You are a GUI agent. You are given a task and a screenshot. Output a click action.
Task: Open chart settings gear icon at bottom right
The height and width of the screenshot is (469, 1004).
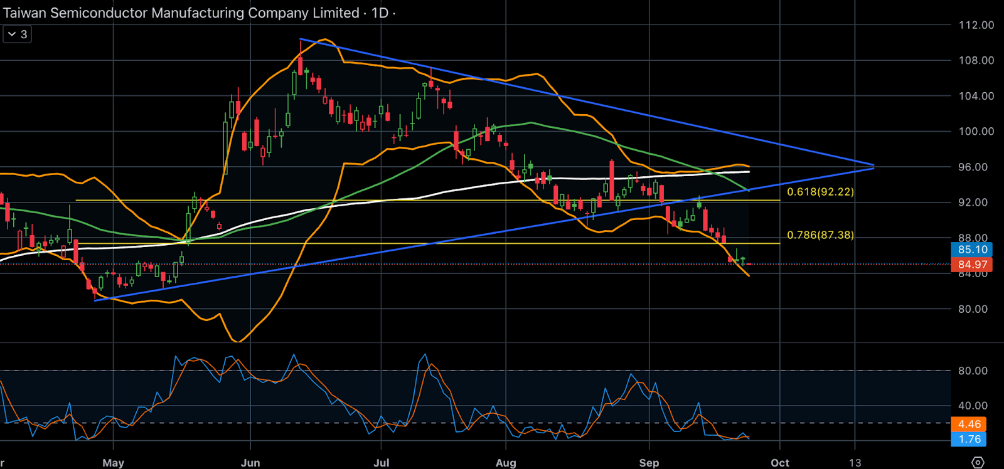978,463
